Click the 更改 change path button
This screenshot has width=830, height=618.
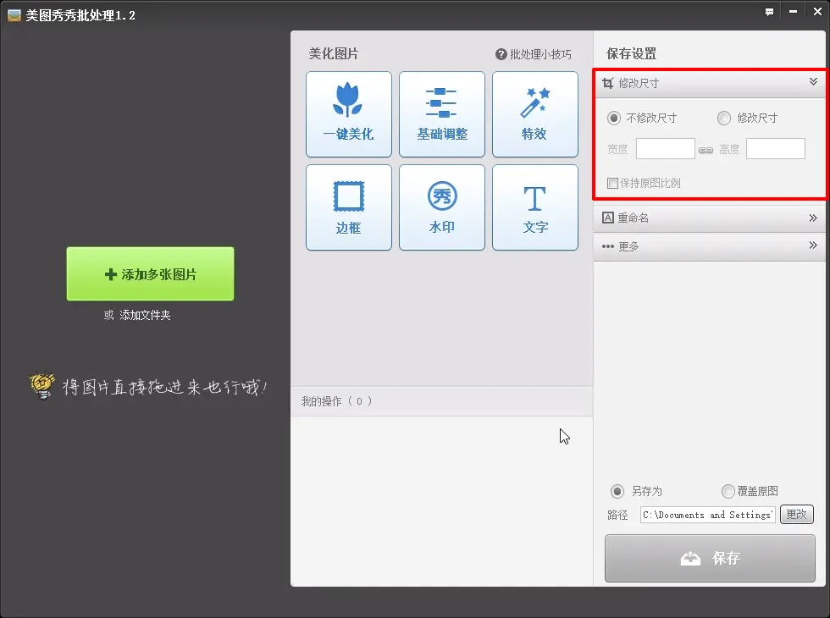[x=797, y=515]
